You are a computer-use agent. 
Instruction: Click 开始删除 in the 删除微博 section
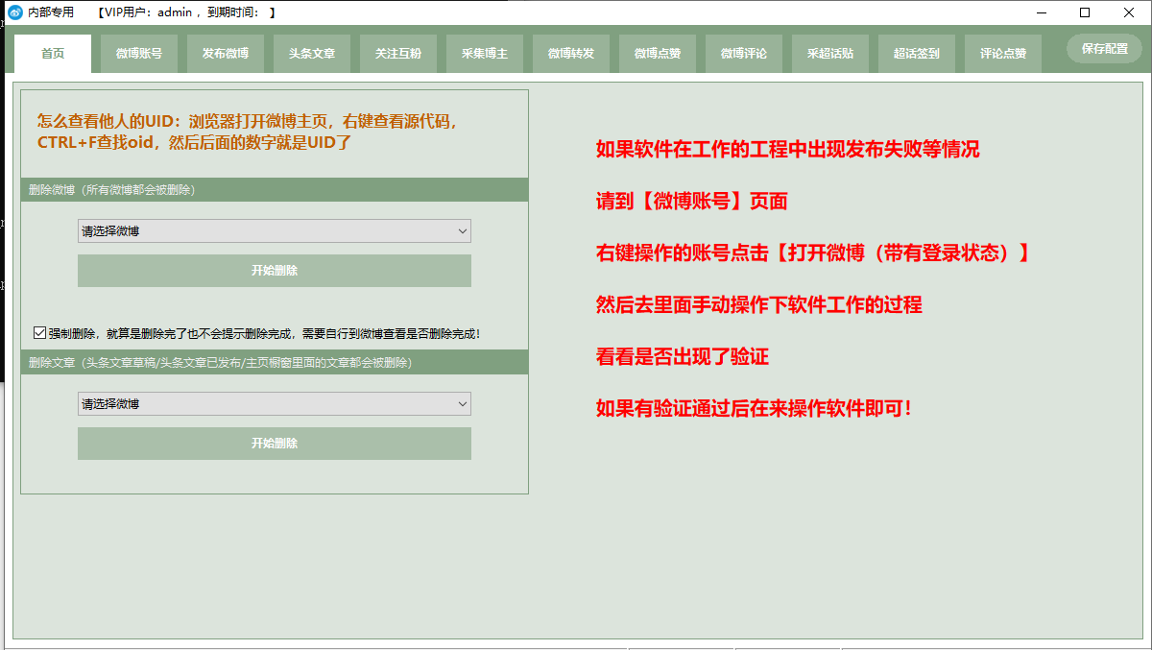[274, 270]
